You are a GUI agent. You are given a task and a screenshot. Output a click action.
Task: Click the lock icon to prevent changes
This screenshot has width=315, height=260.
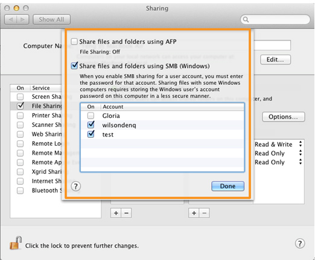pos(16,243)
